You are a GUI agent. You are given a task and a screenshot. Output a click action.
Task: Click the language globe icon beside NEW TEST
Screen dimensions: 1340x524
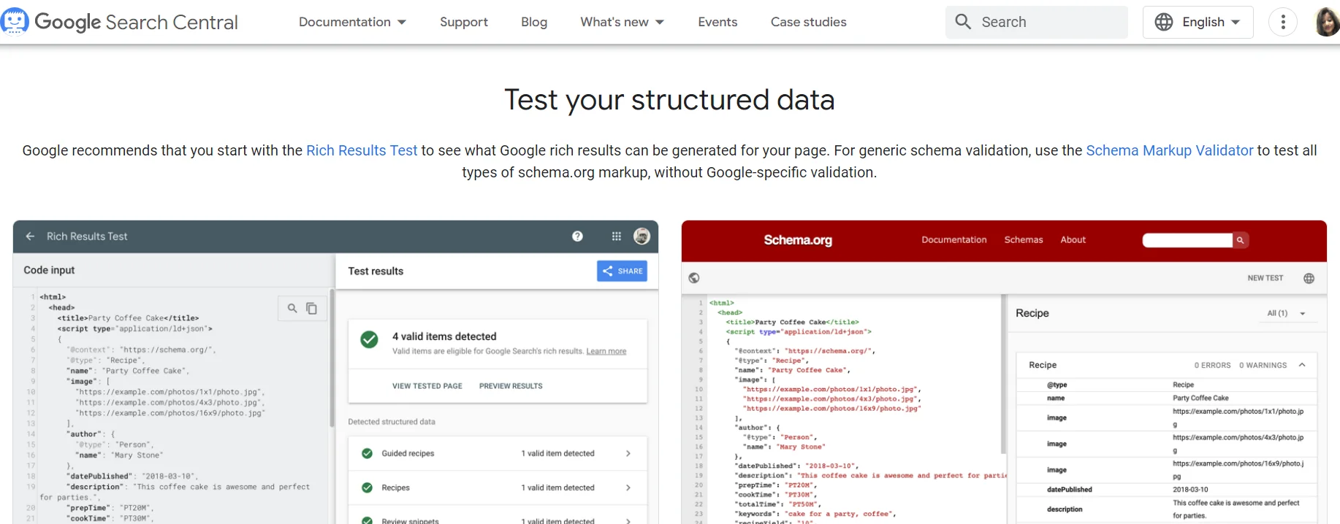tap(1309, 278)
